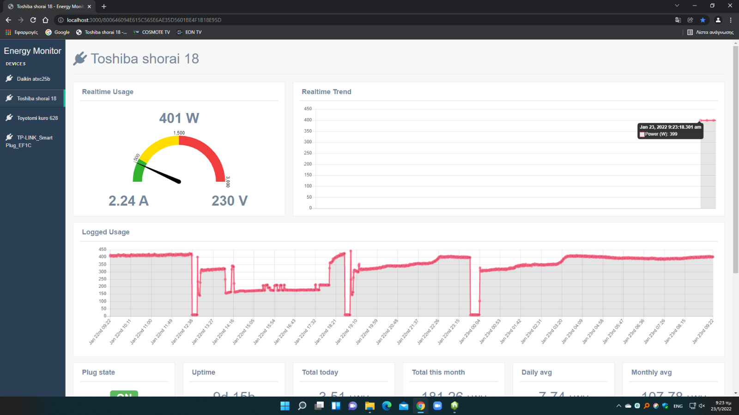The width and height of the screenshot is (739, 415).
Task: Open the tab search dropdown arrow
Action: point(677,6)
